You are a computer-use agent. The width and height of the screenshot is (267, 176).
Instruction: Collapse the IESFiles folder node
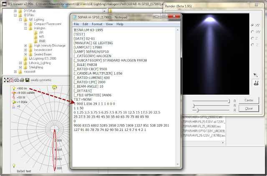(15, 15)
